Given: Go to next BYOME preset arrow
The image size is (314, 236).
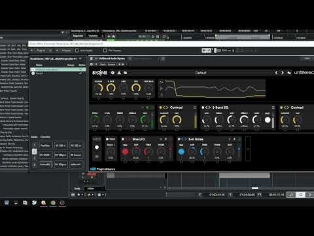Looking at the screenshot, I should point(282,73).
